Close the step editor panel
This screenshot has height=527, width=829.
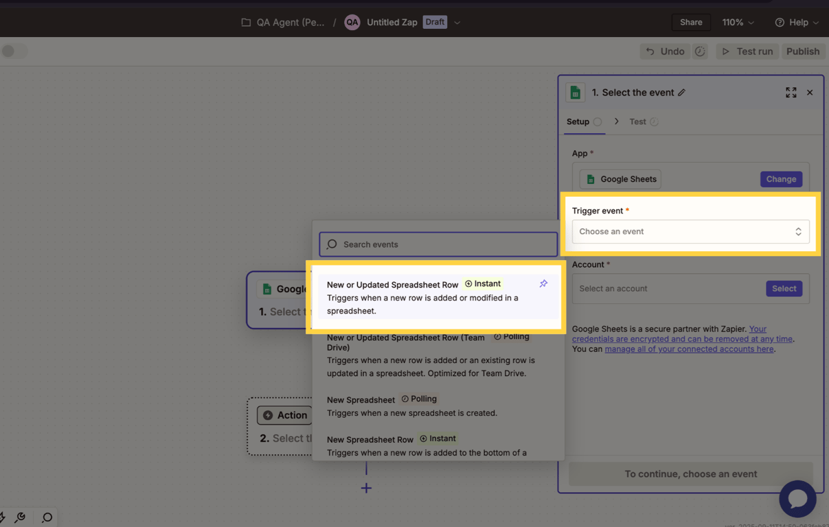[x=810, y=93]
